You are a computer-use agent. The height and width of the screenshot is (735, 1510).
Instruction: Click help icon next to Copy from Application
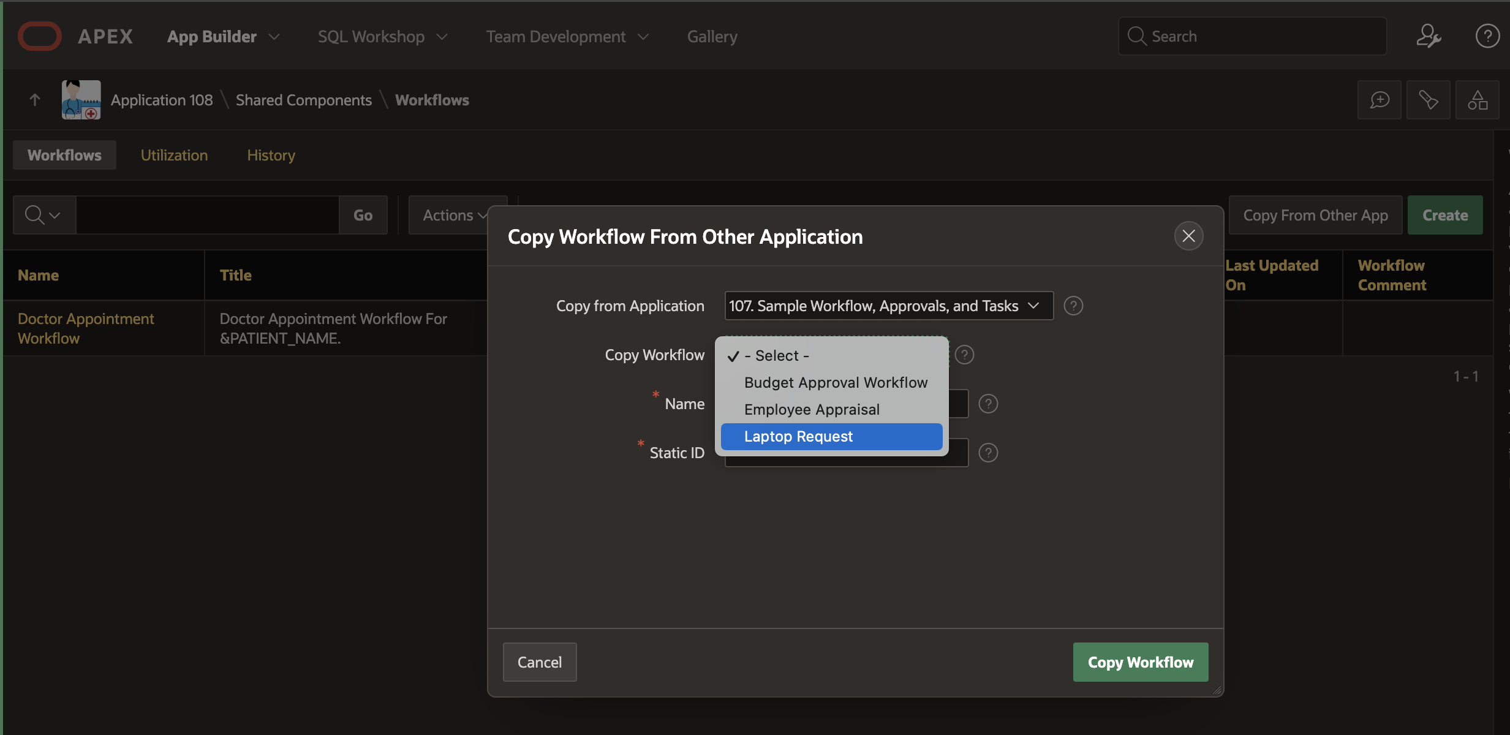tap(1073, 306)
